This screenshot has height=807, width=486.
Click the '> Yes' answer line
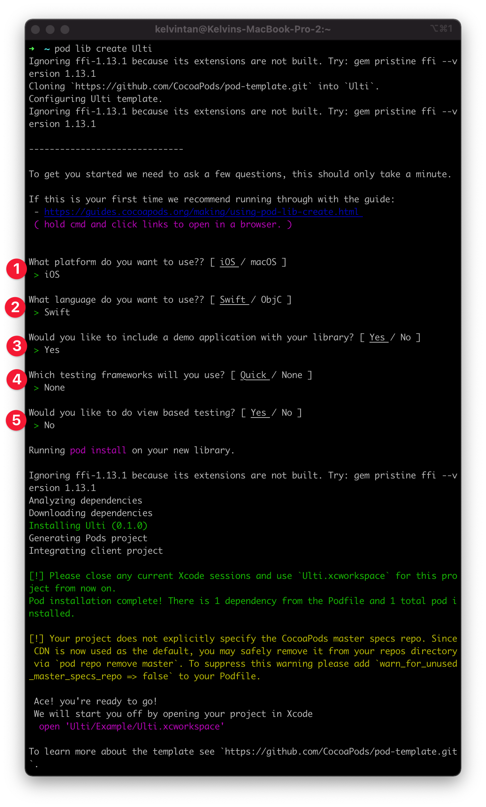47,350
